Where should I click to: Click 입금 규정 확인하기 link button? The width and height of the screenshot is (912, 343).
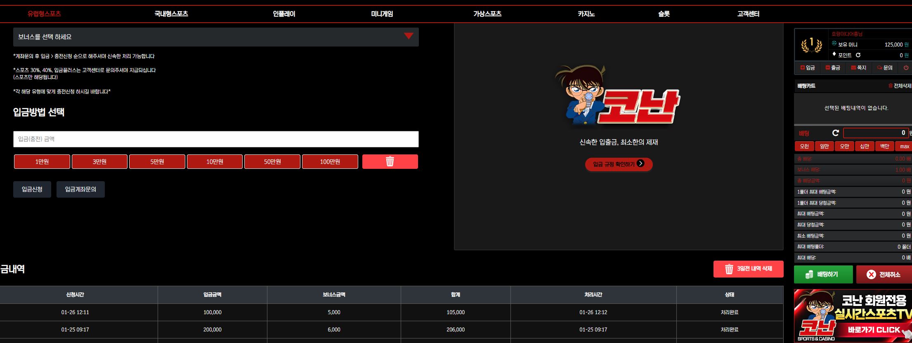[619, 164]
